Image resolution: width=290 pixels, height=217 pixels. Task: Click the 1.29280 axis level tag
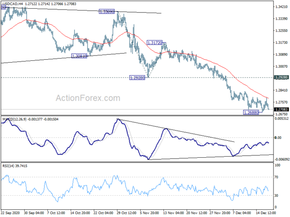281,78
